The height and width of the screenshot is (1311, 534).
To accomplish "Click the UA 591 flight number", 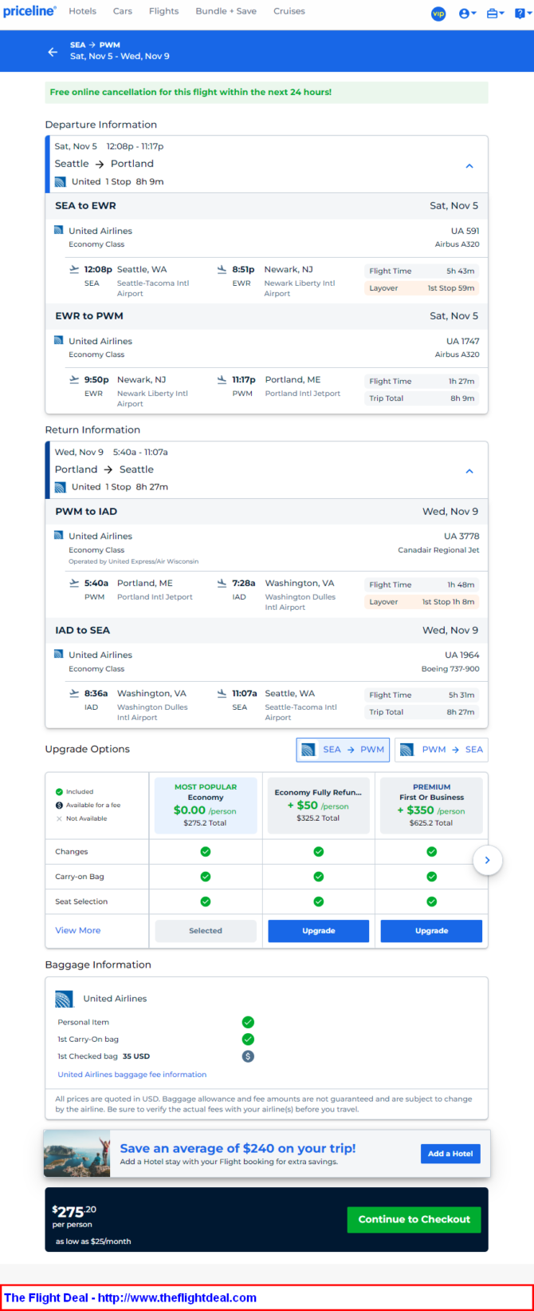I will click(465, 231).
